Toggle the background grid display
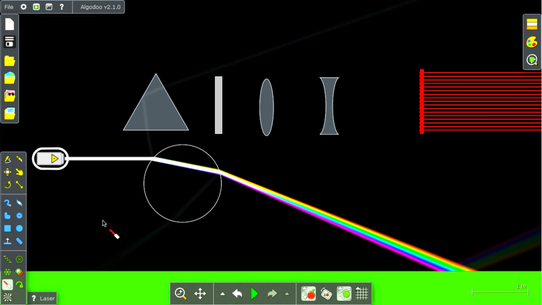 (x=362, y=293)
